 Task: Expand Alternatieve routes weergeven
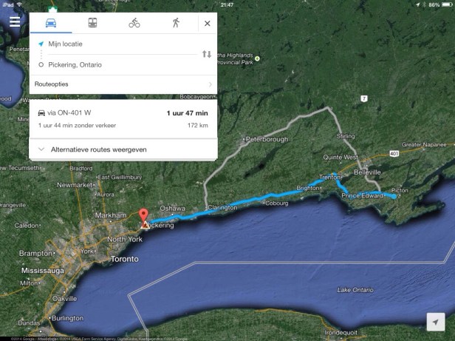123,149
